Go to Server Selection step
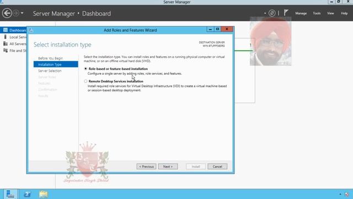Viewport: 353px width, 199px height. click(x=50, y=71)
